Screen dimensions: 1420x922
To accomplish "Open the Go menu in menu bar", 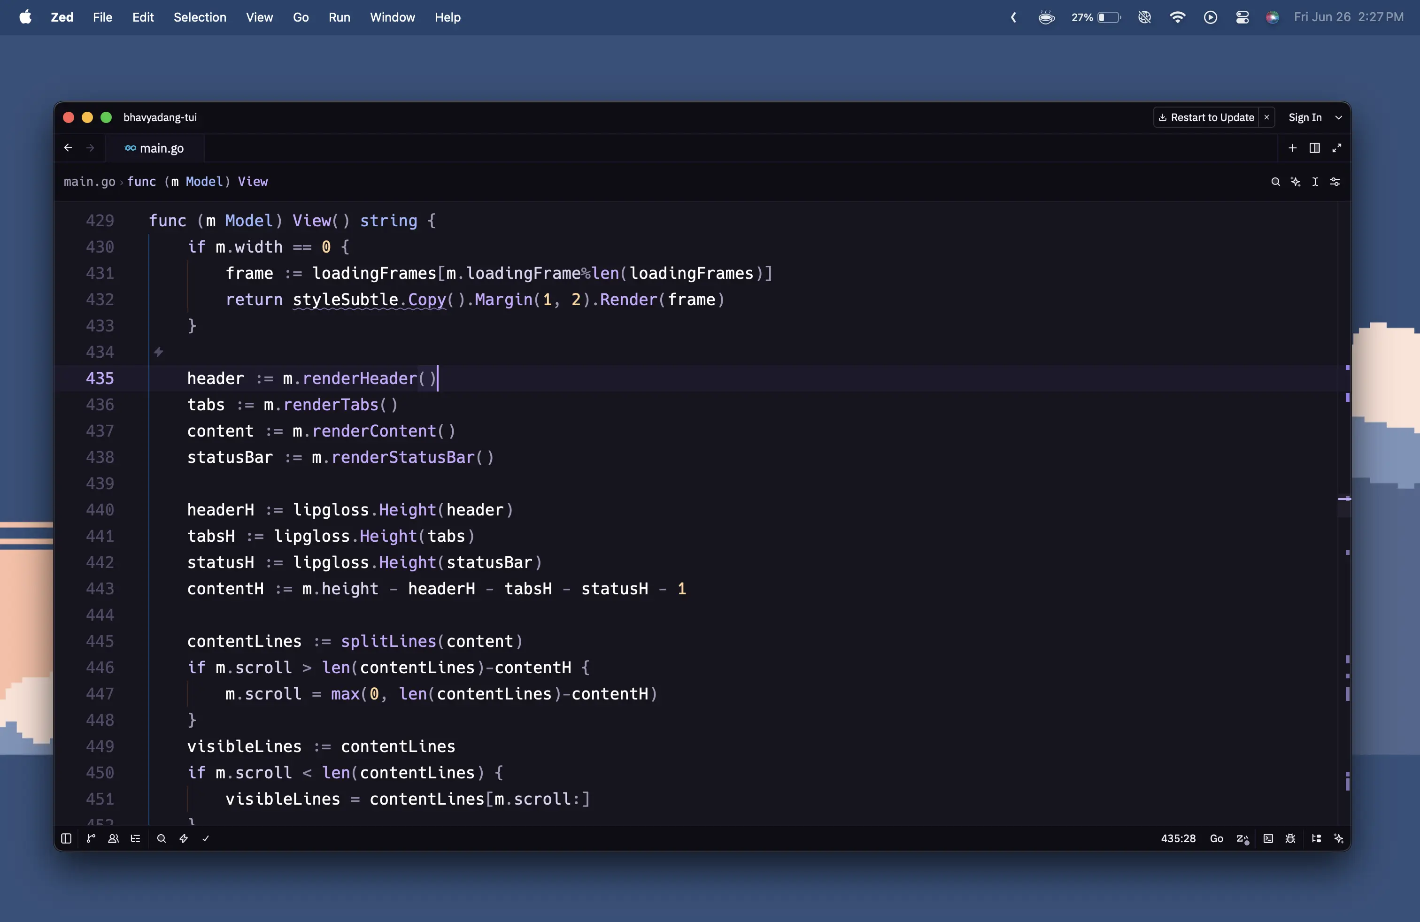I will tap(301, 17).
